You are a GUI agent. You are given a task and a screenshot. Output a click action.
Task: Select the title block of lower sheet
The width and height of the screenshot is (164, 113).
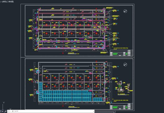tap(121, 106)
